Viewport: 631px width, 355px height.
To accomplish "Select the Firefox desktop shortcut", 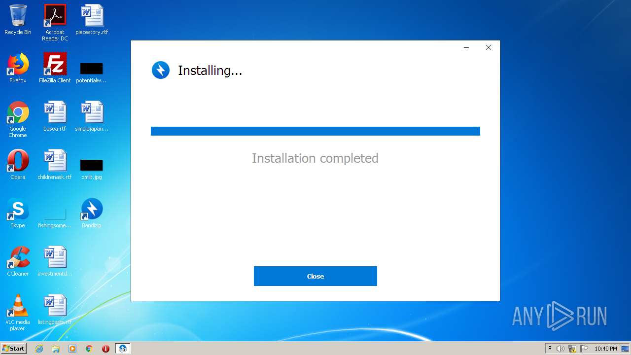I will [x=18, y=68].
